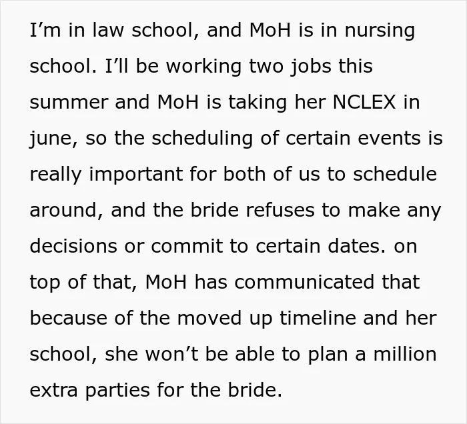Screen dimensions: 467x424
Task: Click the word "law" in the opening sentence
Action: click(x=108, y=30)
